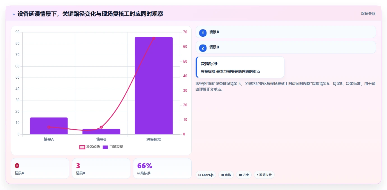Screen dimensions: 387x190
Task: Click the 情景A purple bar
Action: pos(49,126)
